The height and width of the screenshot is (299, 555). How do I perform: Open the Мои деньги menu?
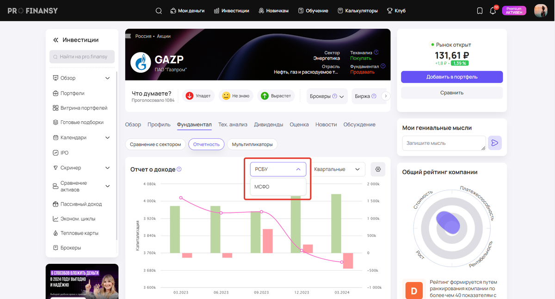point(187,11)
